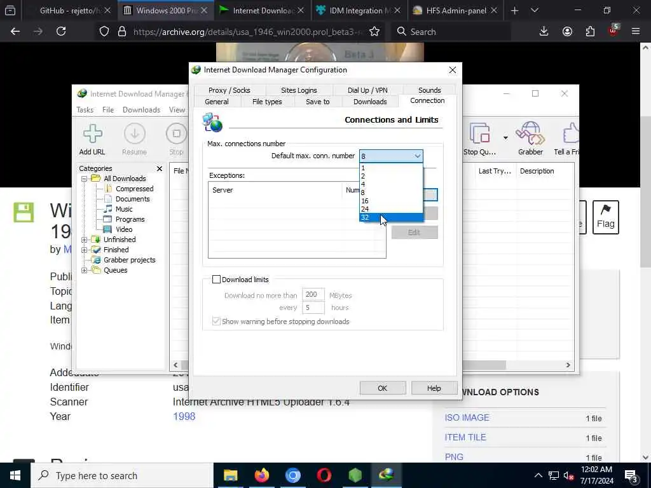Expand the Finished tree node
651x488 pixels.
(x=85, y=250)
